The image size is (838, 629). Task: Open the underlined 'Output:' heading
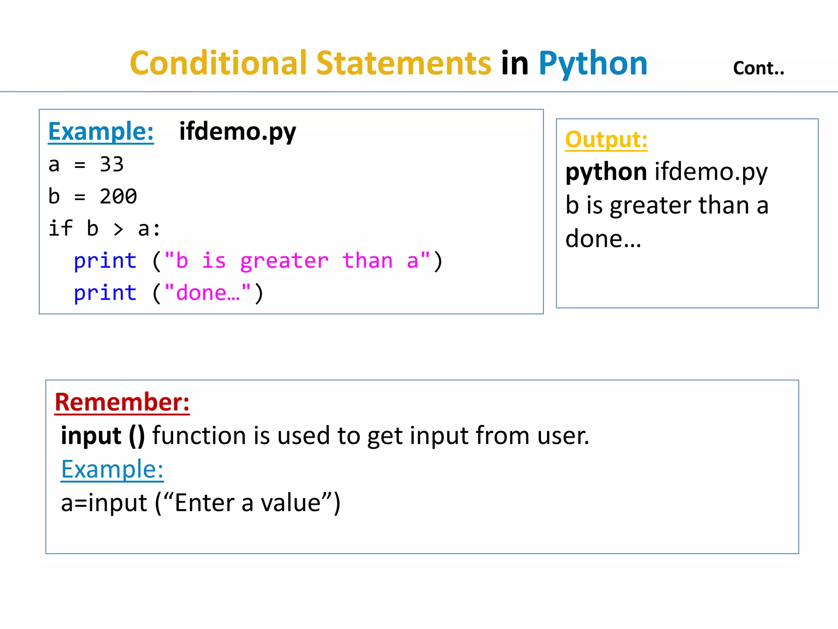tap(606, 140)
